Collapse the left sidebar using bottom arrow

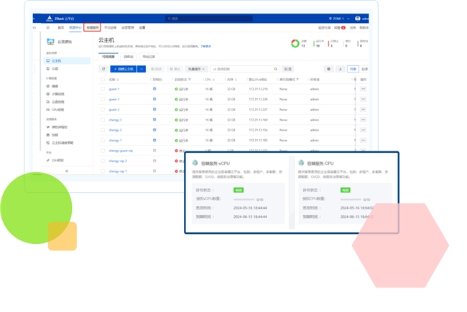(67, 171)
